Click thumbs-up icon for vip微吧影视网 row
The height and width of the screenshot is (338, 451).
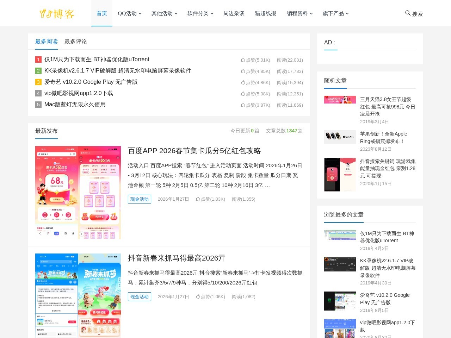pyautogui.click(x=243, y=94)
